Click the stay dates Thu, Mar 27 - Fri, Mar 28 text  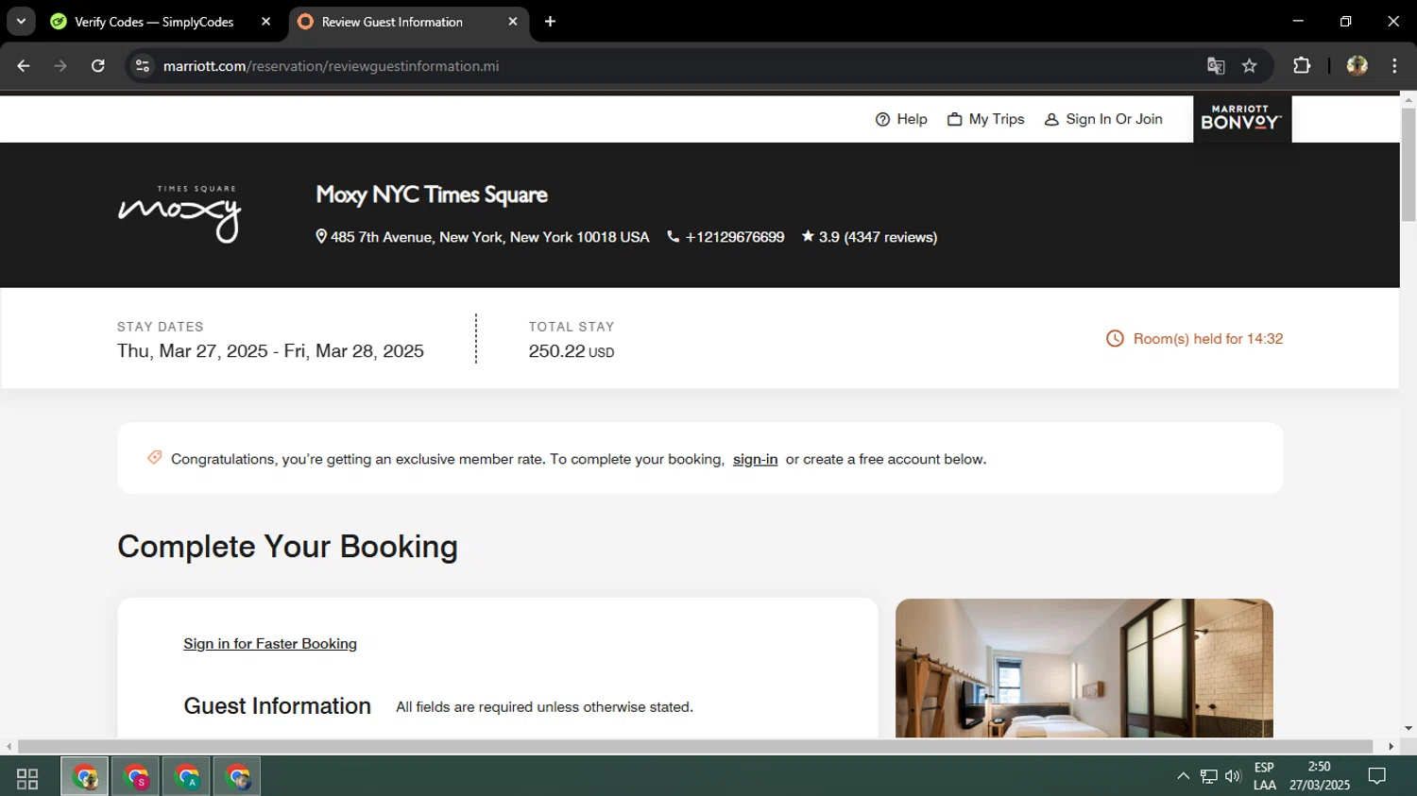pos(270,351)
